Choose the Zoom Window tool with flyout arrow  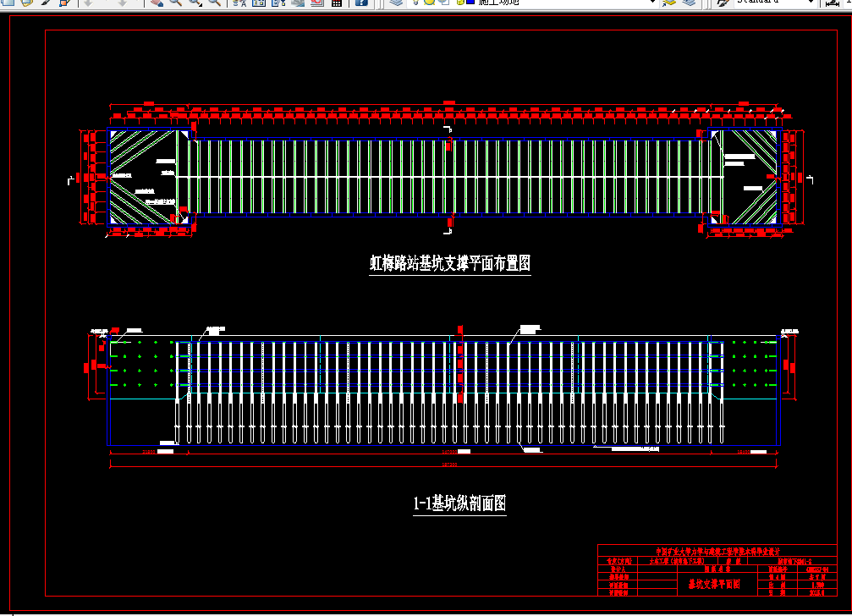[195, 3]
